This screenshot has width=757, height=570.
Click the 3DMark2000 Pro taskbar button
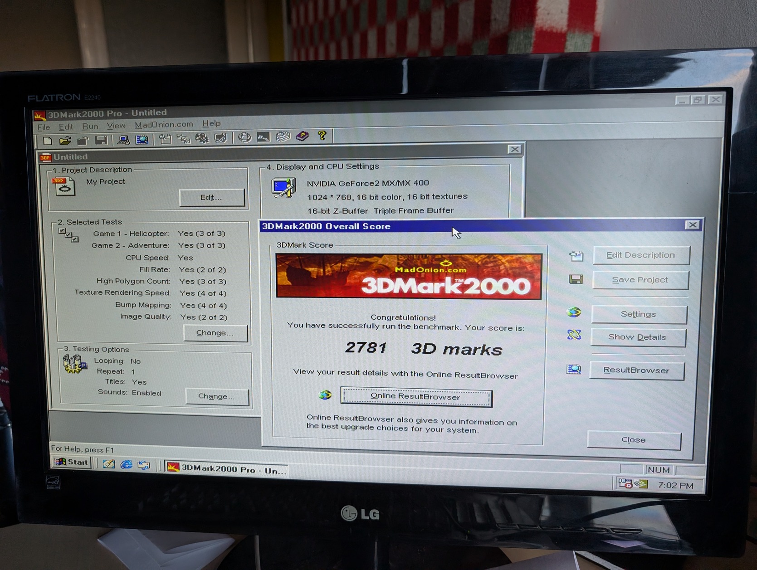pyautogui.click(x=227, y=469)
